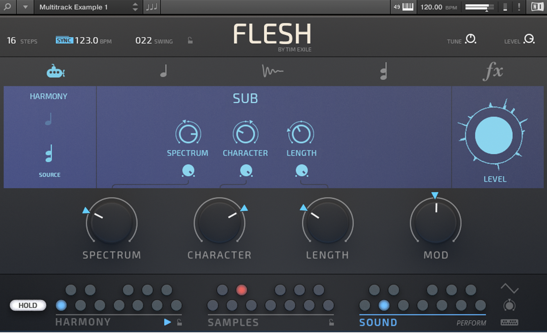The height and width of the screenshot is (335, 547).
Task: Click the SUB panel's SPECTRUM knob icon
Action: click(x=188, y=134)
